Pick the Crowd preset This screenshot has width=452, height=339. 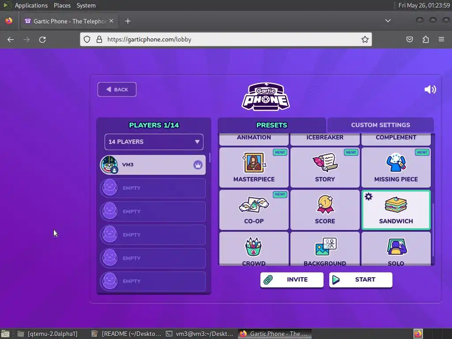pos(254,249)
